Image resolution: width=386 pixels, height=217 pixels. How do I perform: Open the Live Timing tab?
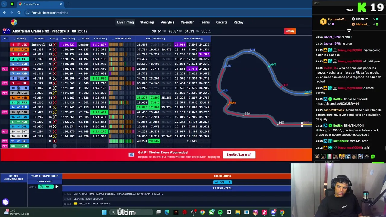click(125, 22)
